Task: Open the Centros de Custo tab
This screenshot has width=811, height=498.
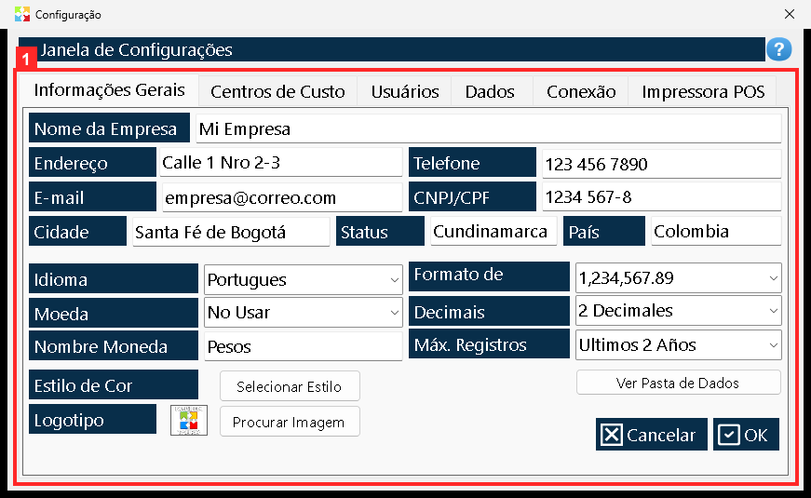Action: click(x=277, y=91)
